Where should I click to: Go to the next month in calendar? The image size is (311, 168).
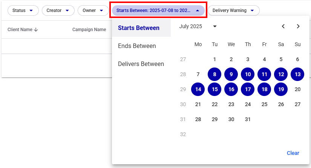click(298, 26)
